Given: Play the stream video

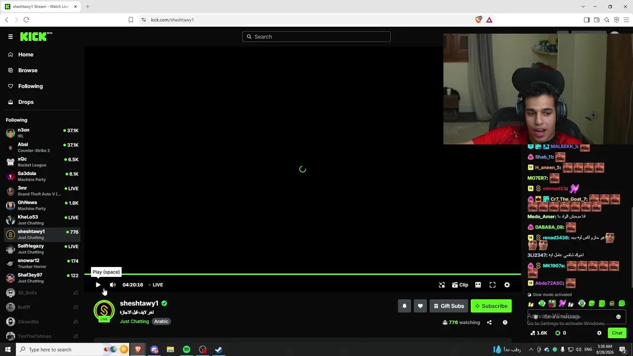Looking at the screenshot, I should pos(98,285).
